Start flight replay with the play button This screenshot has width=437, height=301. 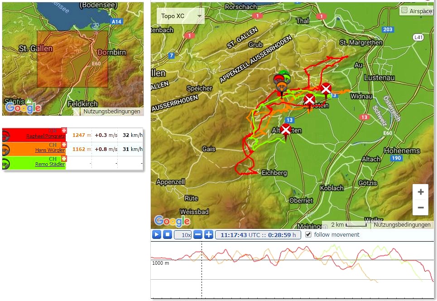point(157,235)
